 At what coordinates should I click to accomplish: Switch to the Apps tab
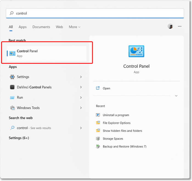click(22, 27)
